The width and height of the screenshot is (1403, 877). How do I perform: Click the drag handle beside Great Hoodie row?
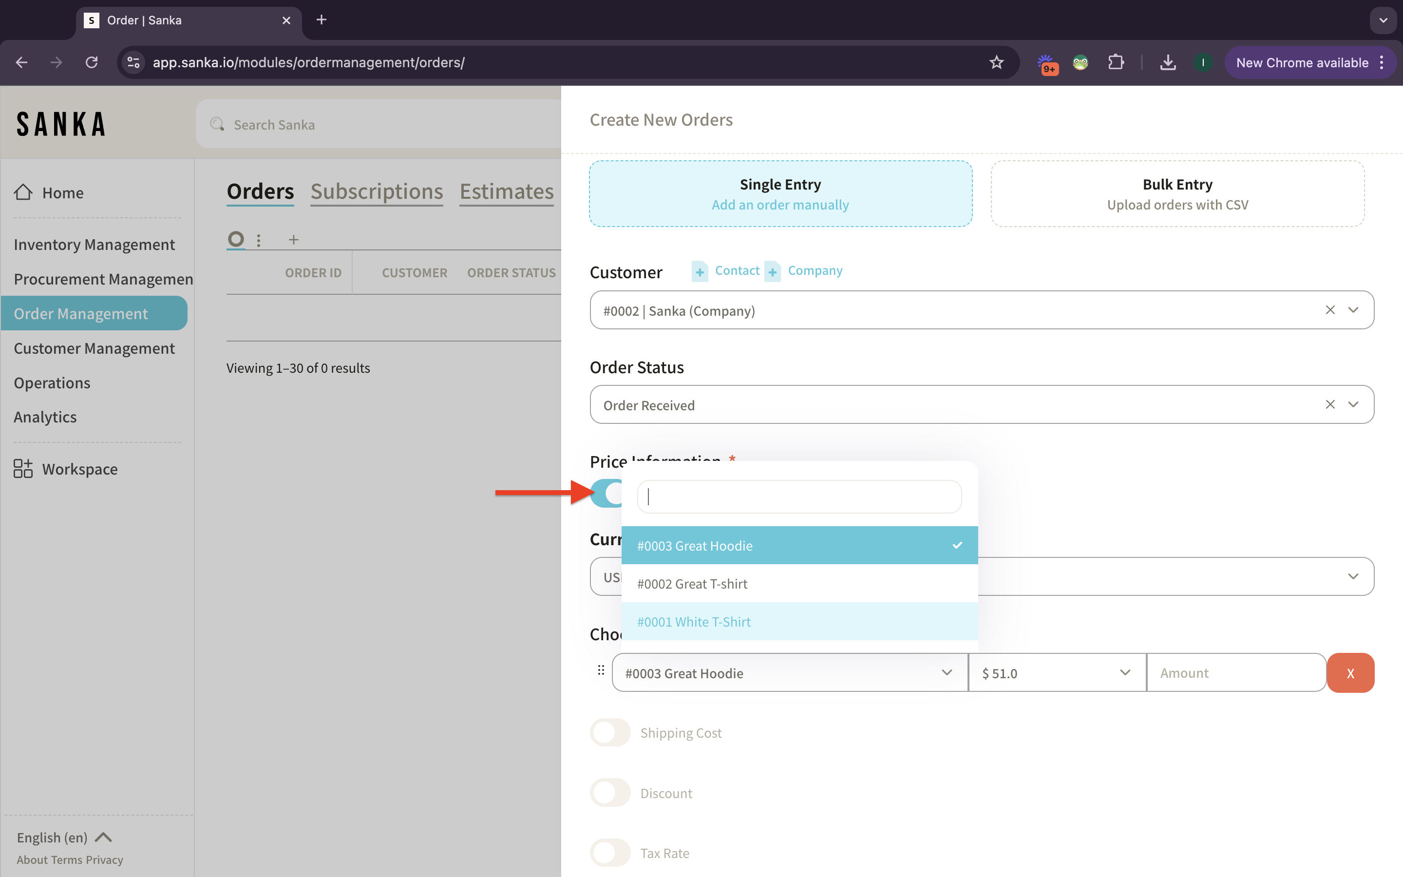click(x=601, y=670)
